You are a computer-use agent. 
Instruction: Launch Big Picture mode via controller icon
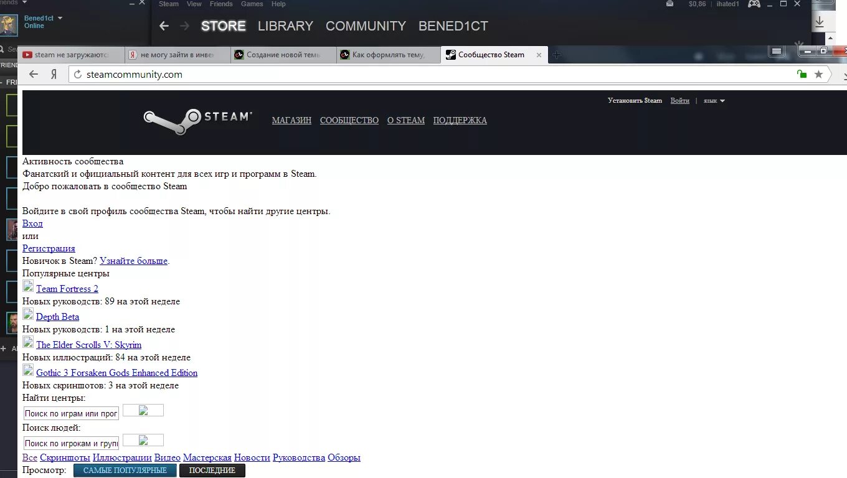[x=754, y=4]
